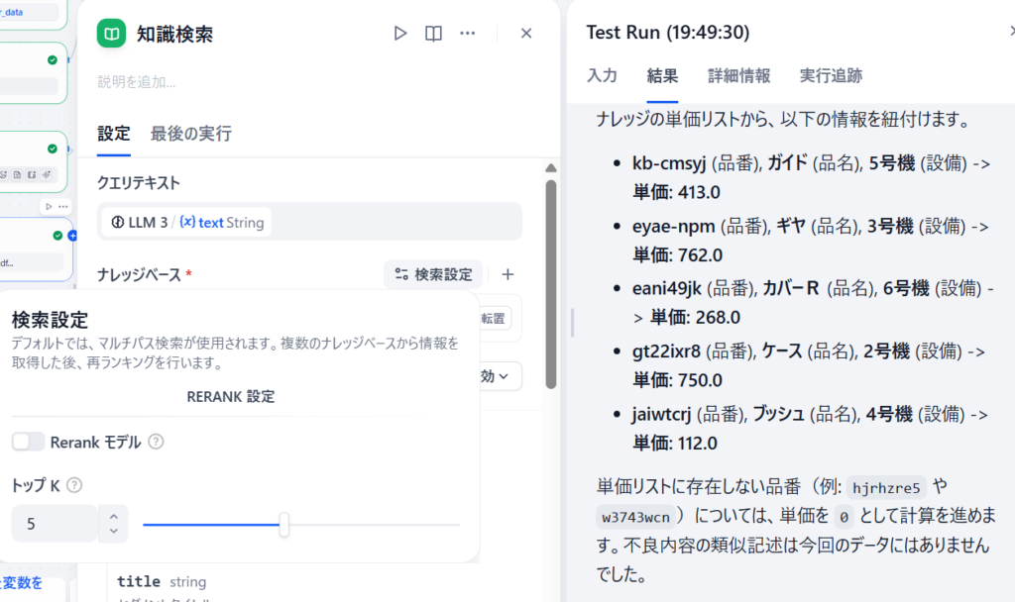
Task: Run the 知識検索 node with play icon
Action: 400,34
